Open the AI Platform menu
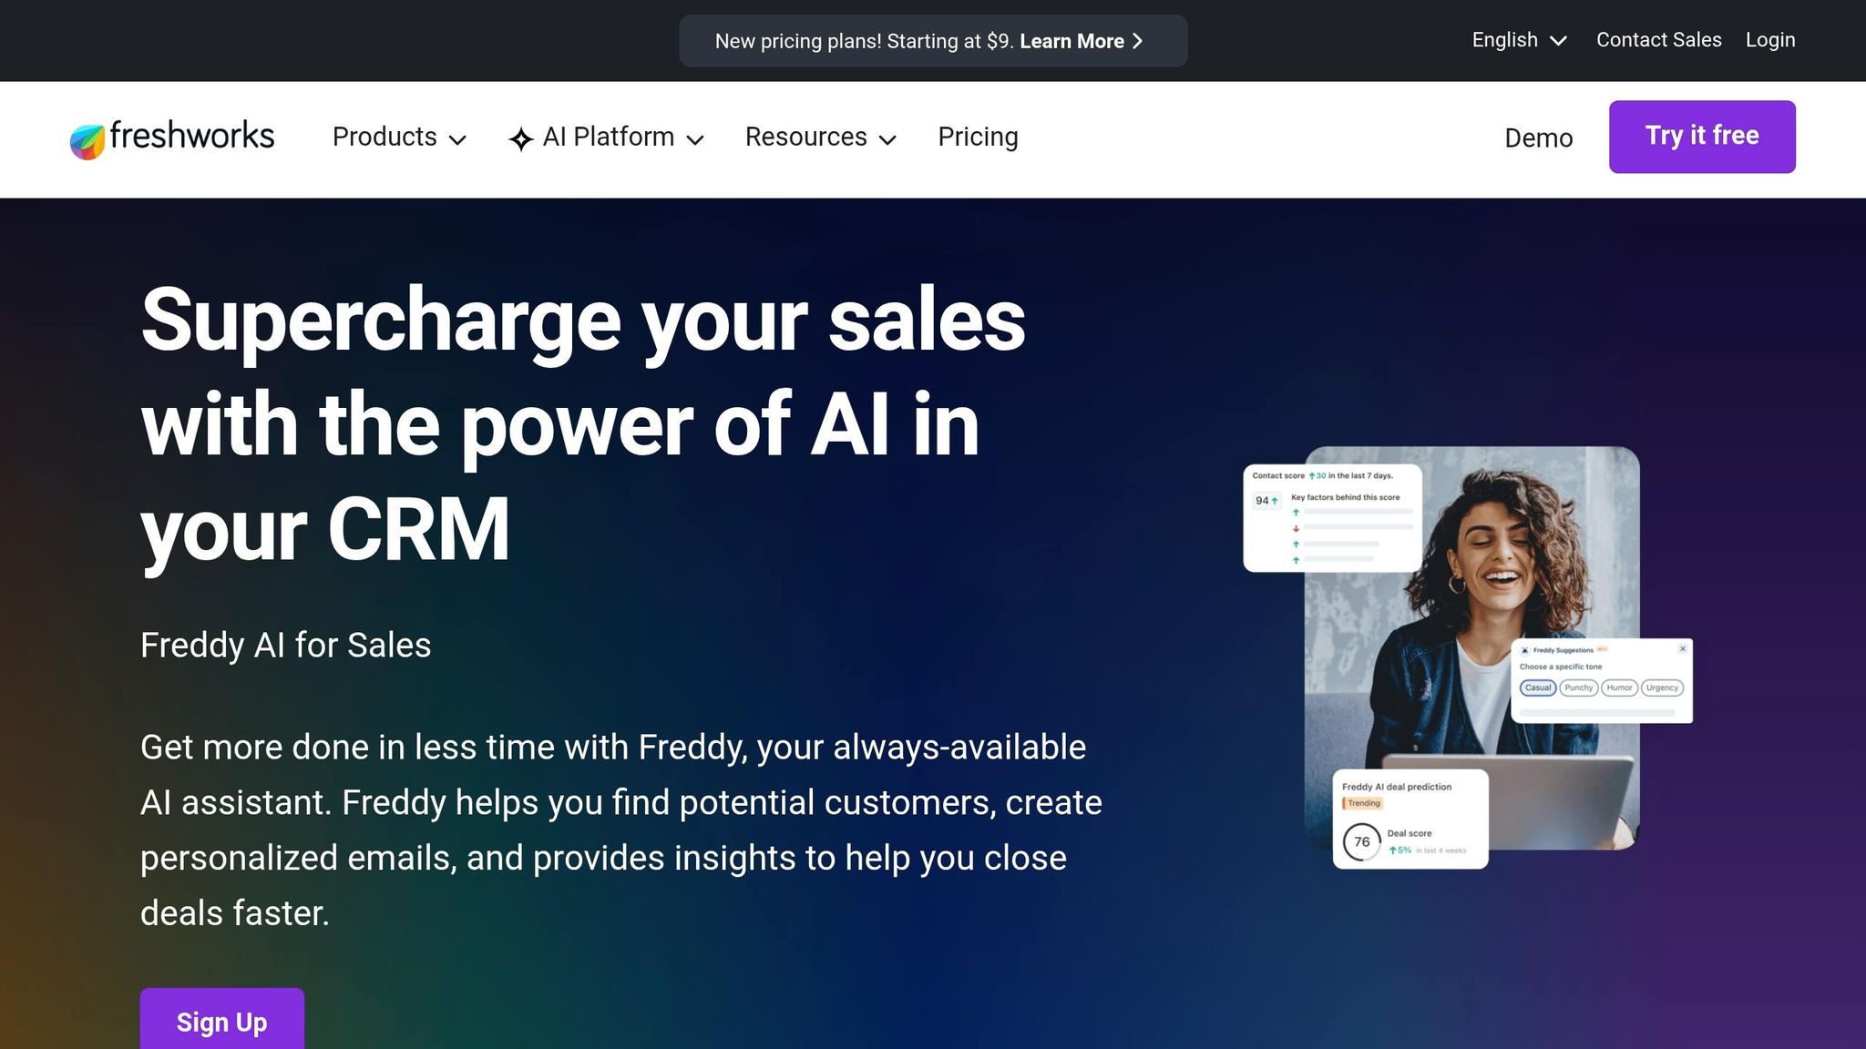 pos(606,137)
